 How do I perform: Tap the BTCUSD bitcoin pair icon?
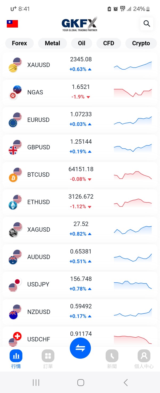coord(15,175)
